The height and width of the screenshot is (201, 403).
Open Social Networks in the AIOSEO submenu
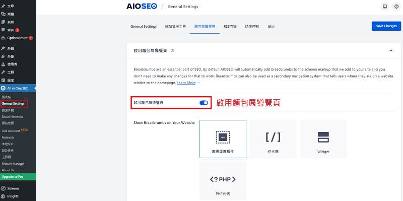tap(12, 117)
